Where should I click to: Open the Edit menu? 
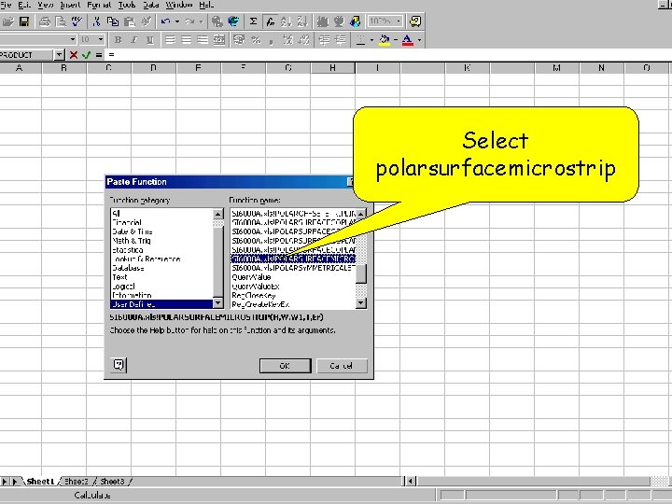pos(23,6)
